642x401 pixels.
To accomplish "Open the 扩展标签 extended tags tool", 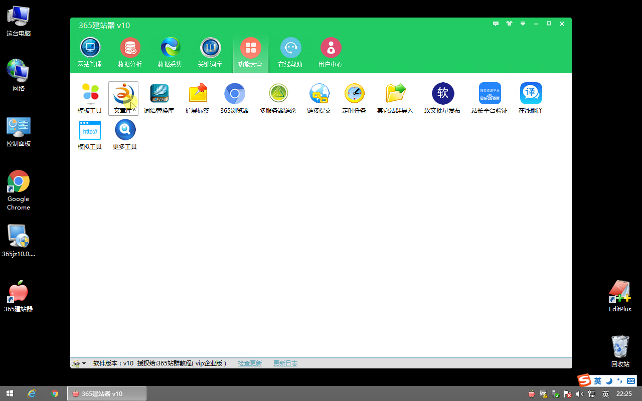I will coord(197,98).
